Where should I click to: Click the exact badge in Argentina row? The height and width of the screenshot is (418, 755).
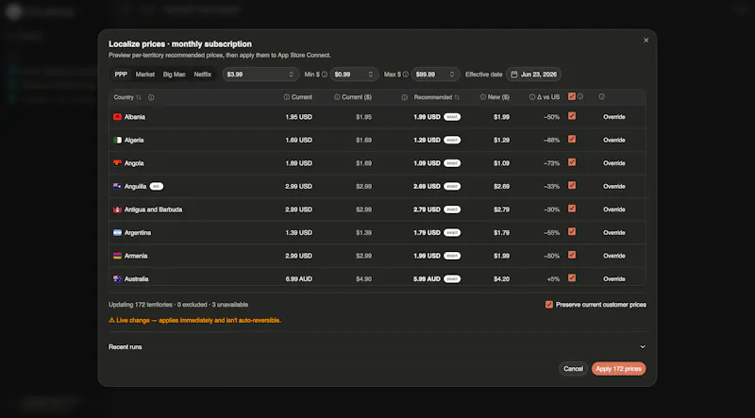click(452, 232)
